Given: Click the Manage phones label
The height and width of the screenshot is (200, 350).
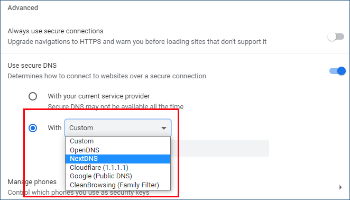Looking at the screenshot, I should pos(32,182).
